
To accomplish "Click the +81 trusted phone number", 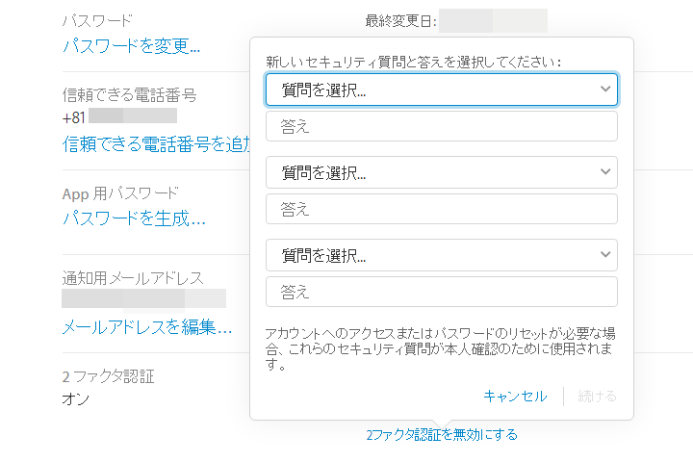I will pyautogui.click(x=119, y=117).
